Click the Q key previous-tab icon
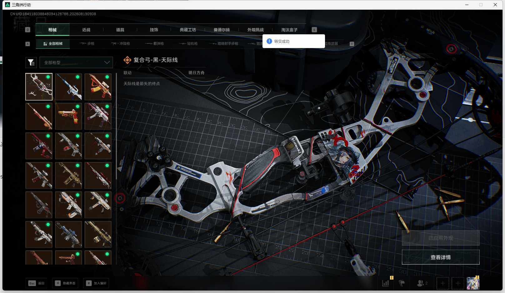Screen dimensions: 505x293 [28, 30]
